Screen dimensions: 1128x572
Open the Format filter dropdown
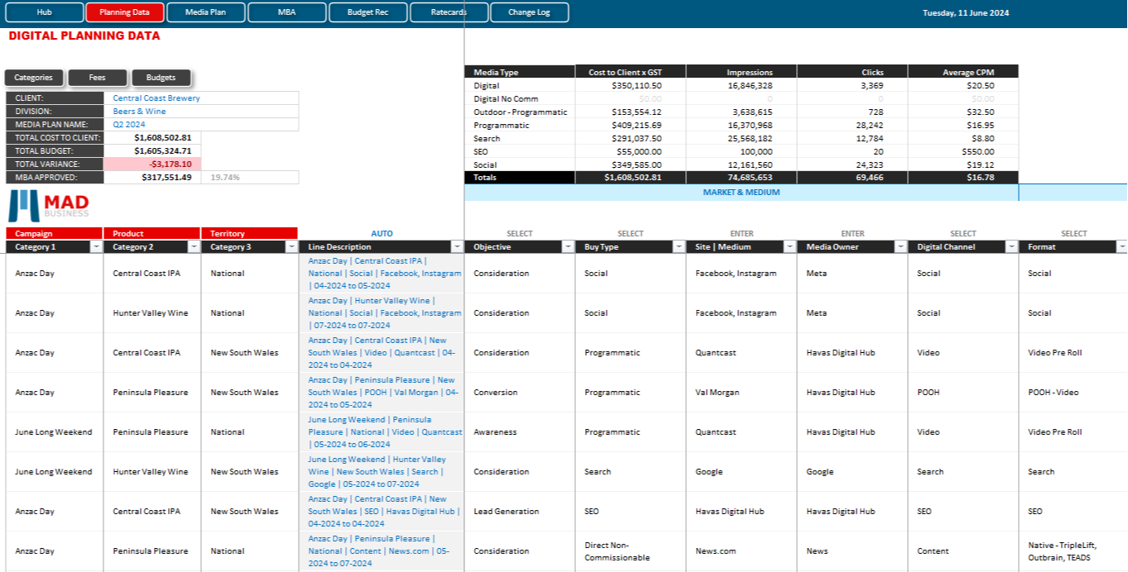pyautogui.click(x=1121, y=247)
